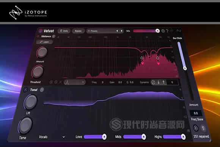Toggle the Tonal module power button

click(x=25, y=90)
